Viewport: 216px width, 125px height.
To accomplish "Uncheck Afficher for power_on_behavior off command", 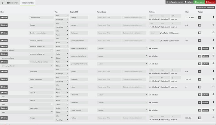I will click(x=150, y=49).
